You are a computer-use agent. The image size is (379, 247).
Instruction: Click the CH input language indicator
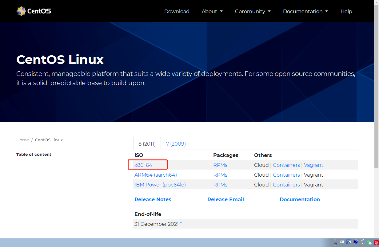pos(342,242)
